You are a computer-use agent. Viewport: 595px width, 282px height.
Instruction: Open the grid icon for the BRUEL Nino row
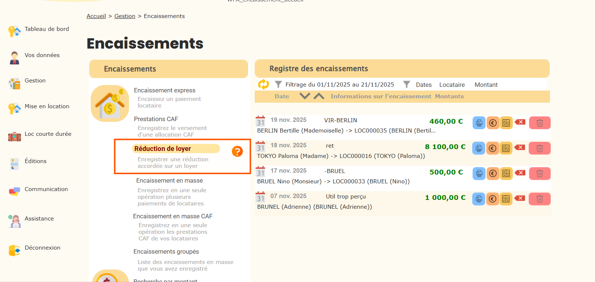coord(506,173)
